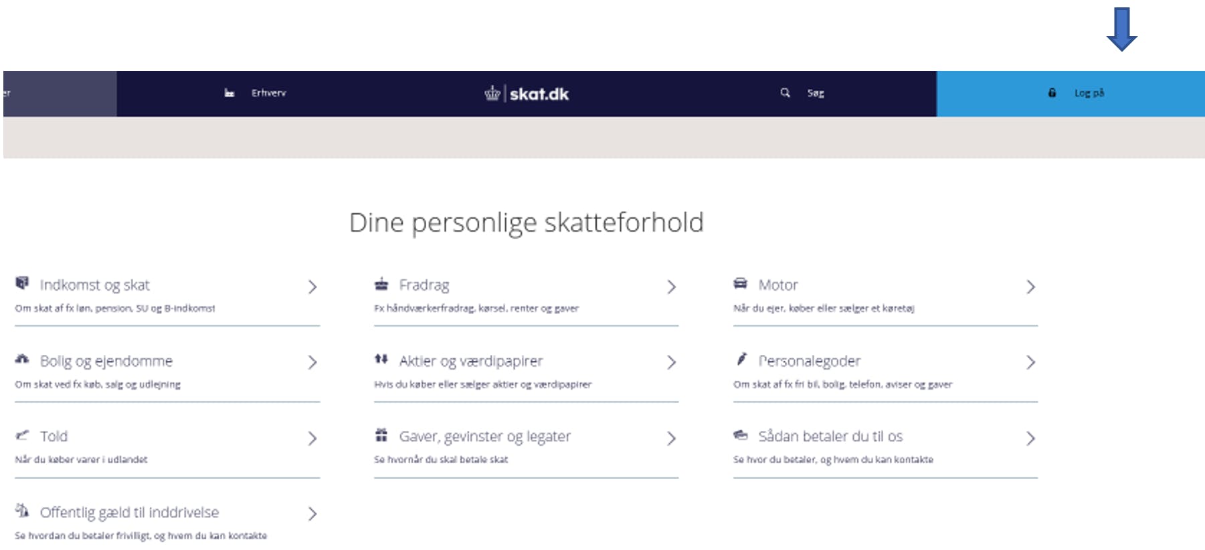This screenshot has height=550, width=1205.
Task: Click the Indkomst og skat icon
Action: click(x=22, y=283)
